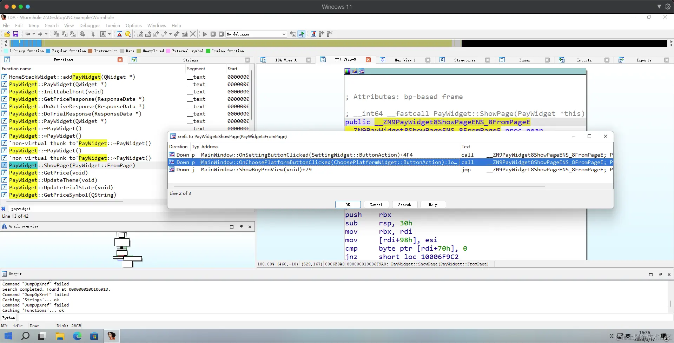Open the Jump menu

click(34, 26)
